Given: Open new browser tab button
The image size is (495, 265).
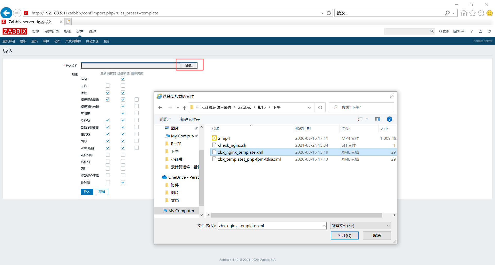Looking at the screenshot, I should 68,22.
